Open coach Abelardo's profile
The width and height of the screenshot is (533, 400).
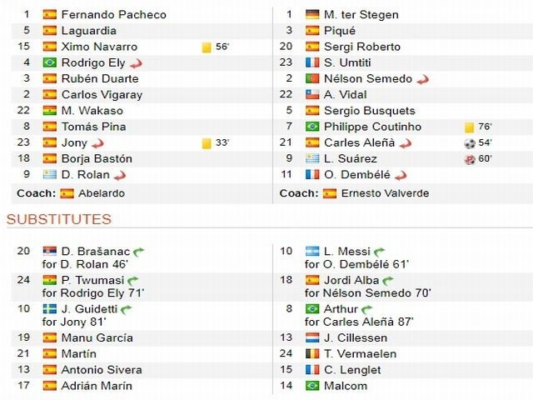tap(102, 193)
